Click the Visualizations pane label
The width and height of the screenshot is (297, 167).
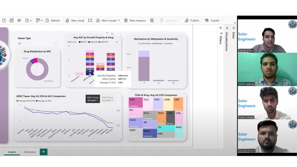tap(227, 42)
